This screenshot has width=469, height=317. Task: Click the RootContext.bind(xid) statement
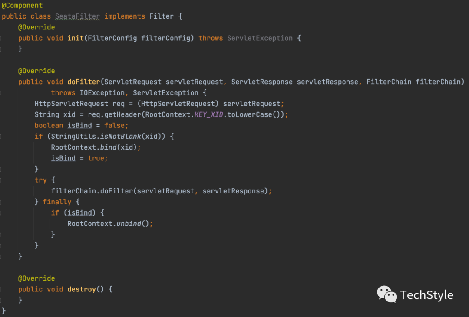click(96, 147)
